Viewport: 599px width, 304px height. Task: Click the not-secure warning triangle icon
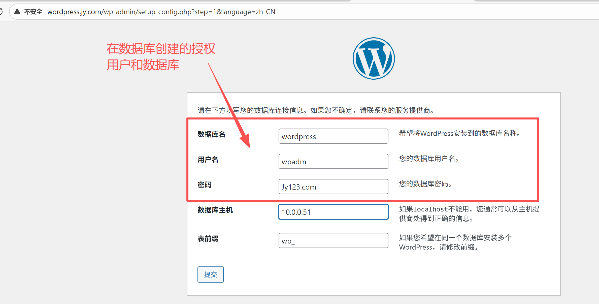17,12
